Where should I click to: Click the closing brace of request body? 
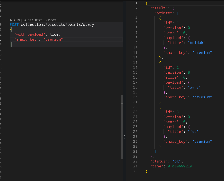click(x=11, y=44)
